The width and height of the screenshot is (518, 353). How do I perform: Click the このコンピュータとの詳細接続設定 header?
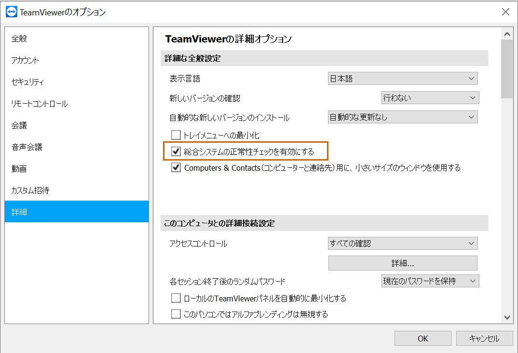[x=325, y=223]
